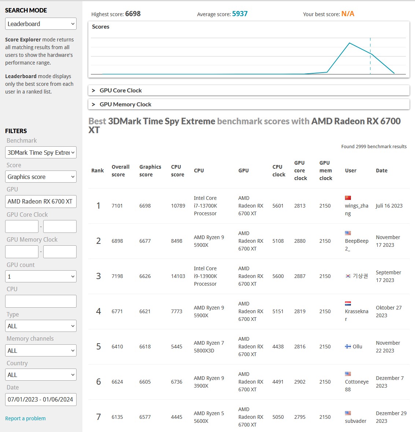Click the South Korea flag beside 기상권
415x432 pixels.
348,276
